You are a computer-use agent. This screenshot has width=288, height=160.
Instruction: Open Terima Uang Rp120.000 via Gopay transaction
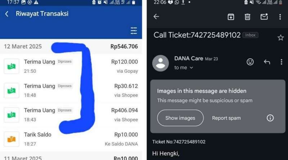point(71,66)
